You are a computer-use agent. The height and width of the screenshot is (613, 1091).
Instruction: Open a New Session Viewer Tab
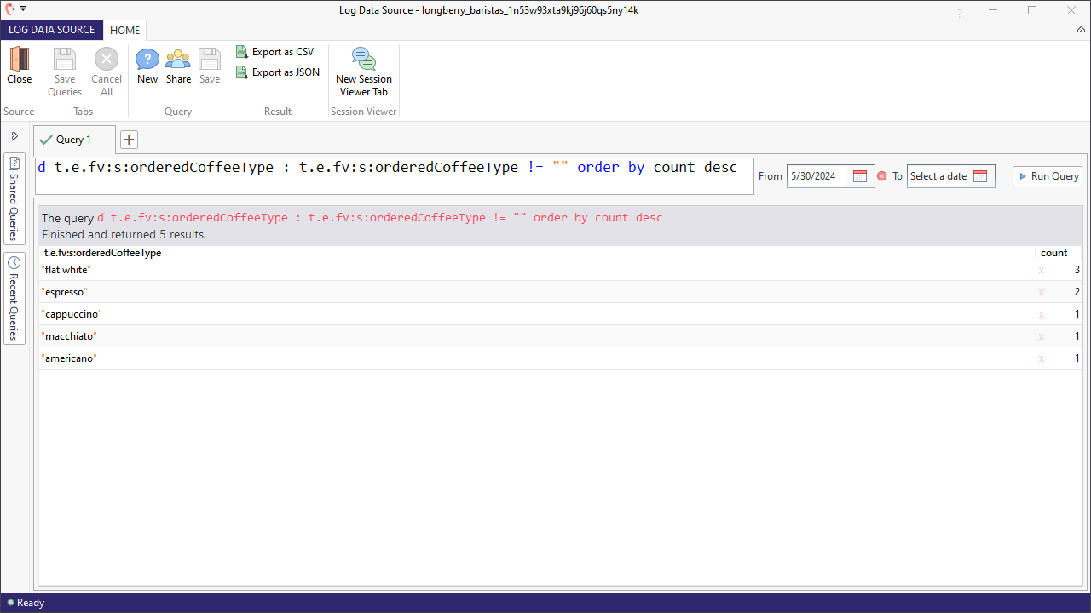[x=363, y=71]
